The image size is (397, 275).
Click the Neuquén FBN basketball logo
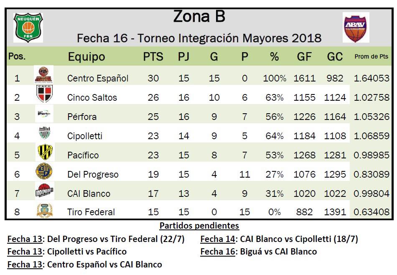coord(28,27)
